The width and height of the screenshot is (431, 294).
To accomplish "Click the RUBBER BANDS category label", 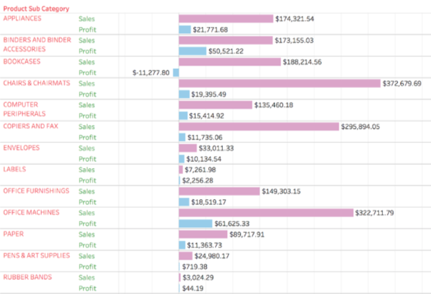I will pos(28,277).
